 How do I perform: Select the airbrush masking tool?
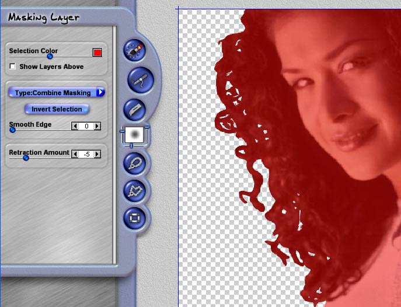tap(141, 80)
